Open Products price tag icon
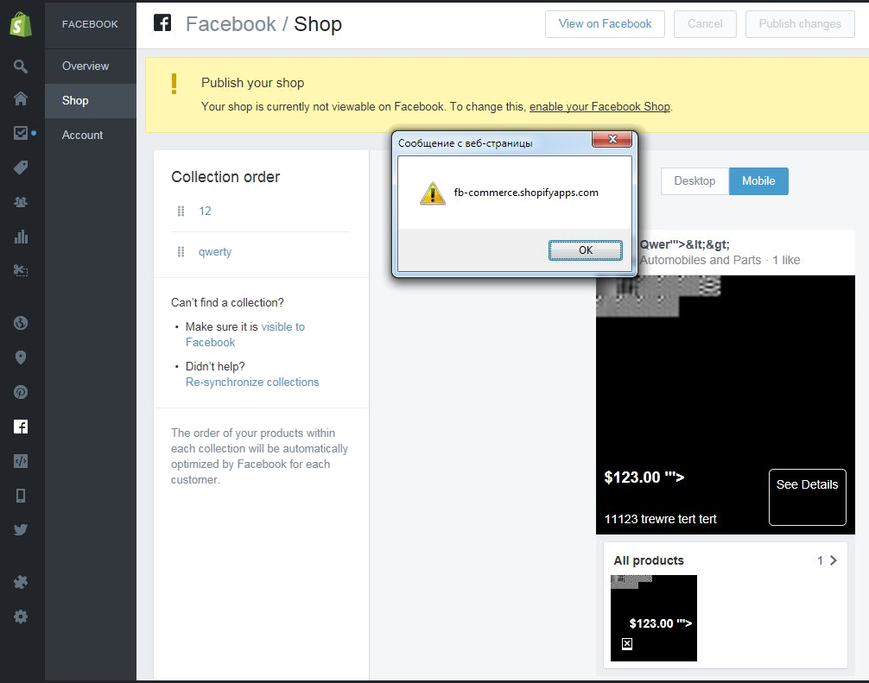This screenshot has width=869, height=683. 21,168
